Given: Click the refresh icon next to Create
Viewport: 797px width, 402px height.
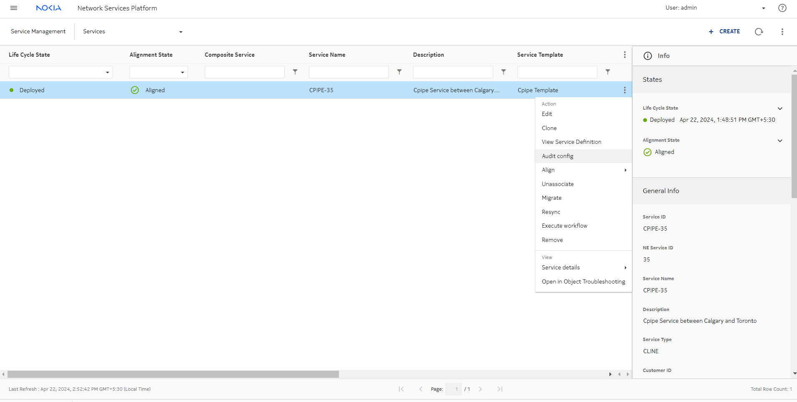Looking at the screenshot, I should click(759, 32).
